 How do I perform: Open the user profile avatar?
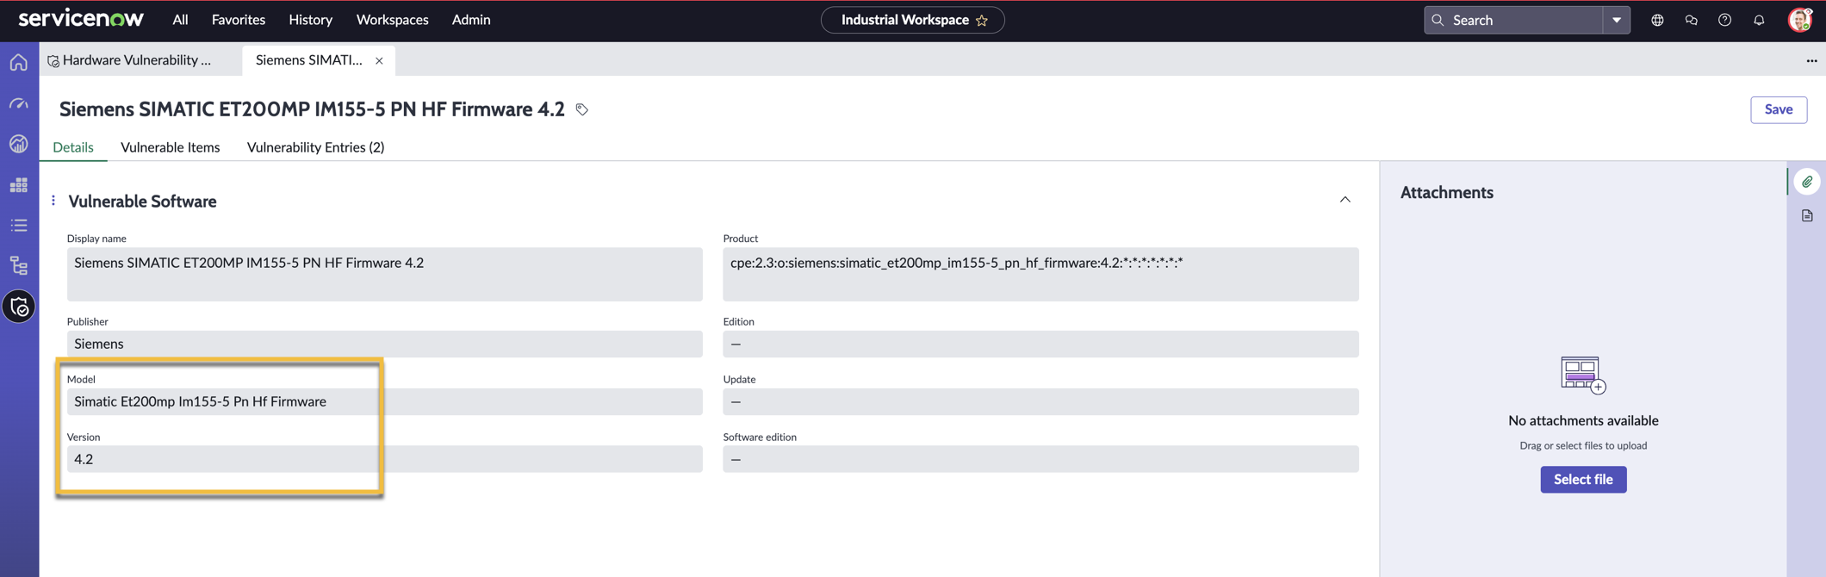point(1799,20)
